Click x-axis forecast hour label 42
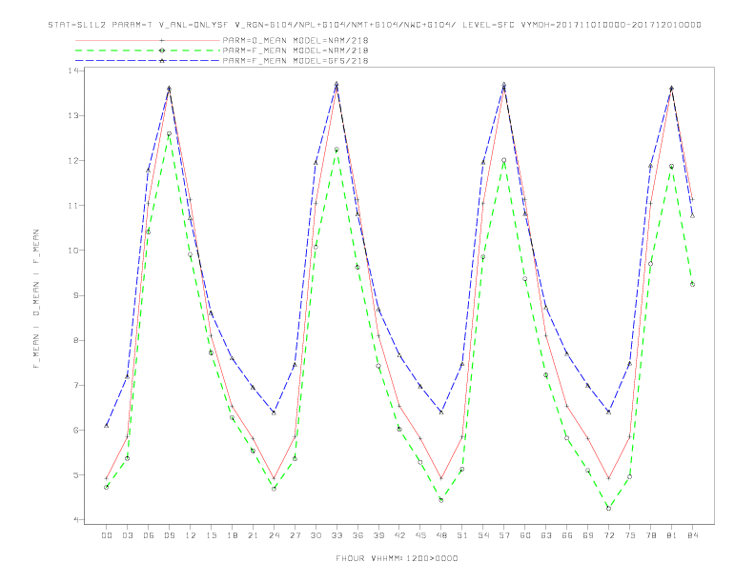The height and width of the screenshot is (583, 755). 399,535
